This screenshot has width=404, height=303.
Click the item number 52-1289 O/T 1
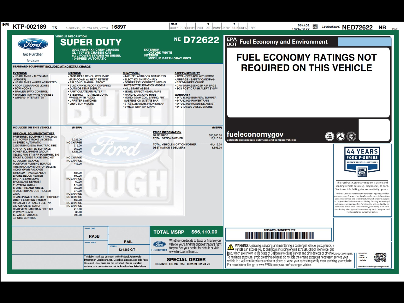tap(128, 250)
